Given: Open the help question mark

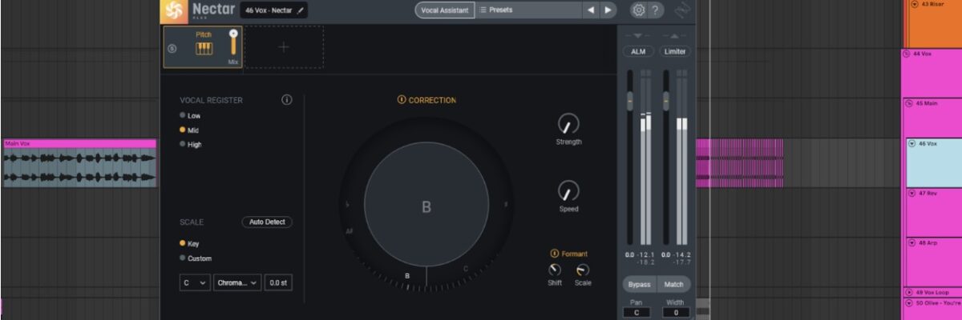Looking at the screenshot, I should coord(656,10).
